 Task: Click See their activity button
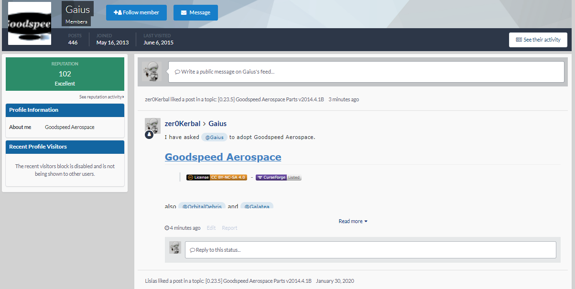[x=538, y=40]
